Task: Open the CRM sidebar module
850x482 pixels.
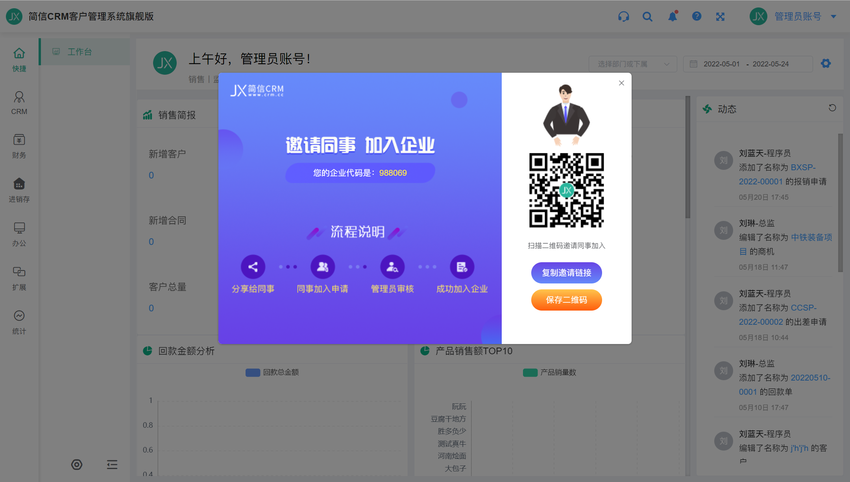Action: pos(19,103)
